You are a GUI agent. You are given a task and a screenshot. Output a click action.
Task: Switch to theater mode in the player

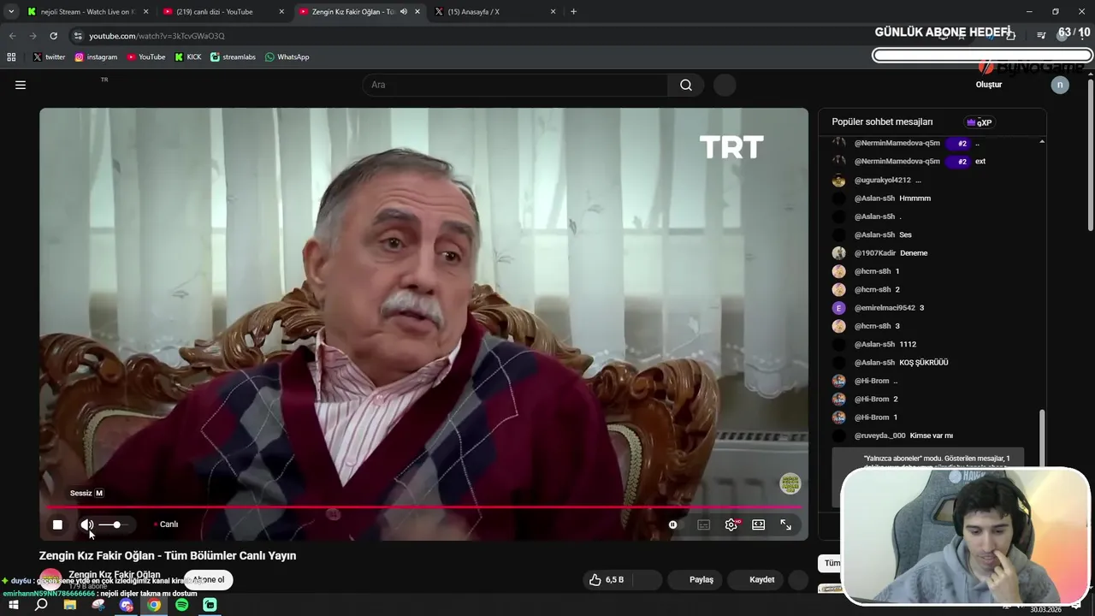tap(758, 524)
